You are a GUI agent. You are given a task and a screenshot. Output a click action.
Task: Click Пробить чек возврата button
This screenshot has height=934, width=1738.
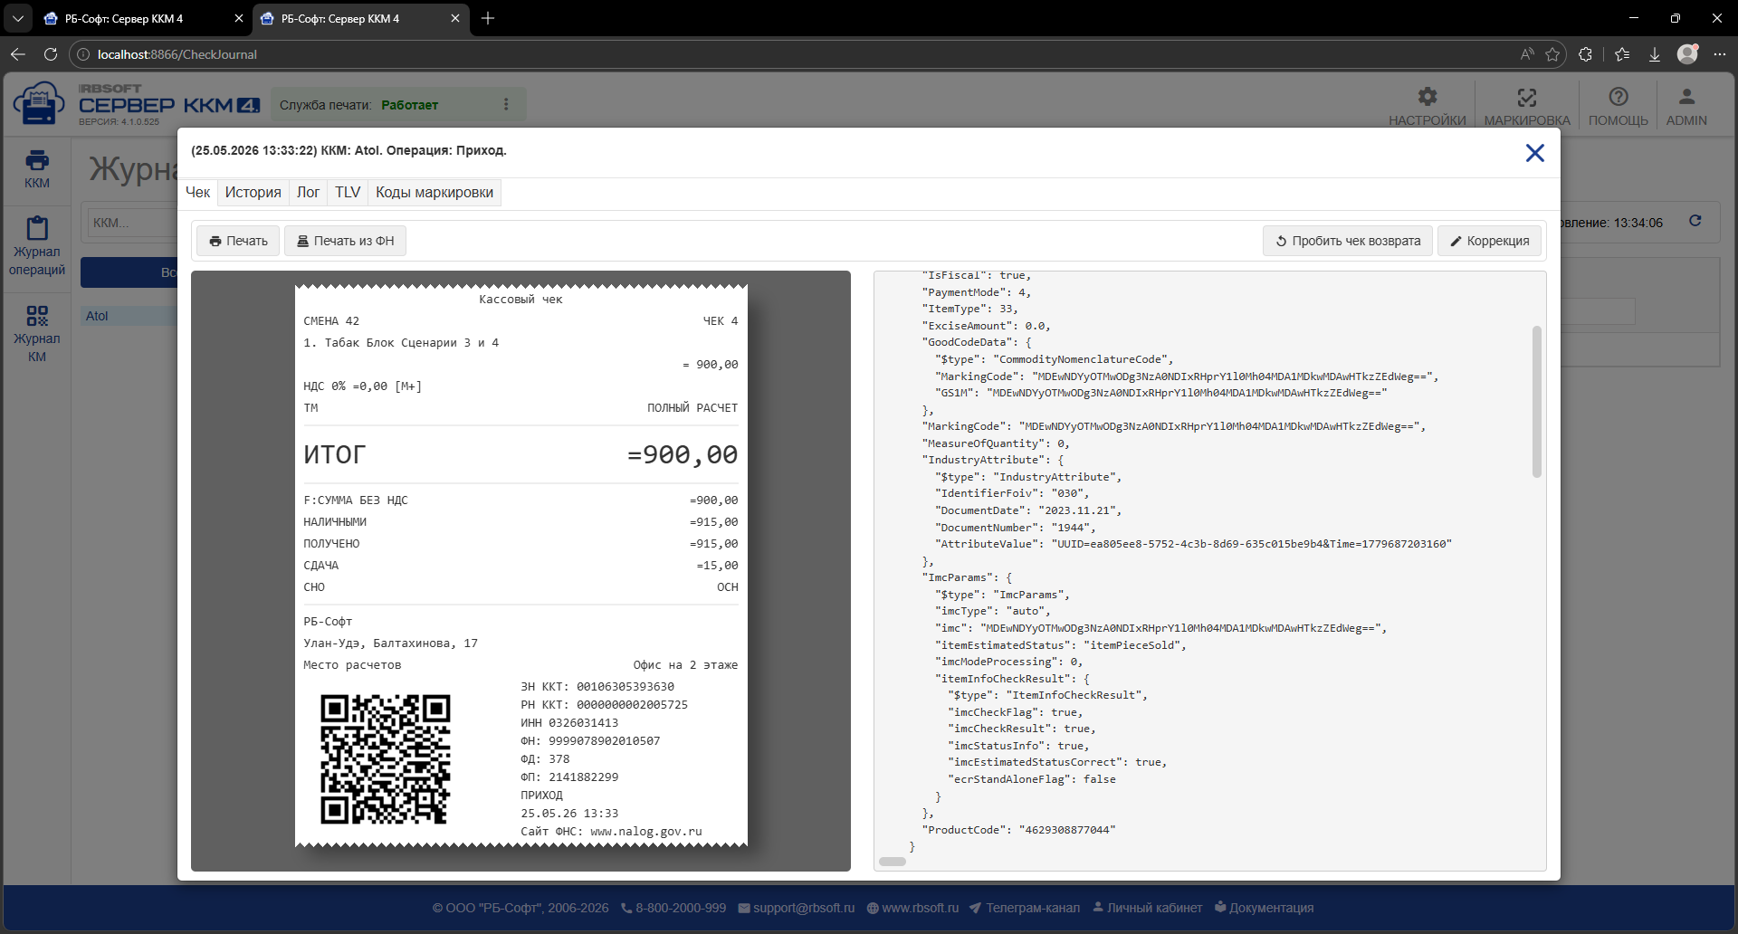(1348, 241)
